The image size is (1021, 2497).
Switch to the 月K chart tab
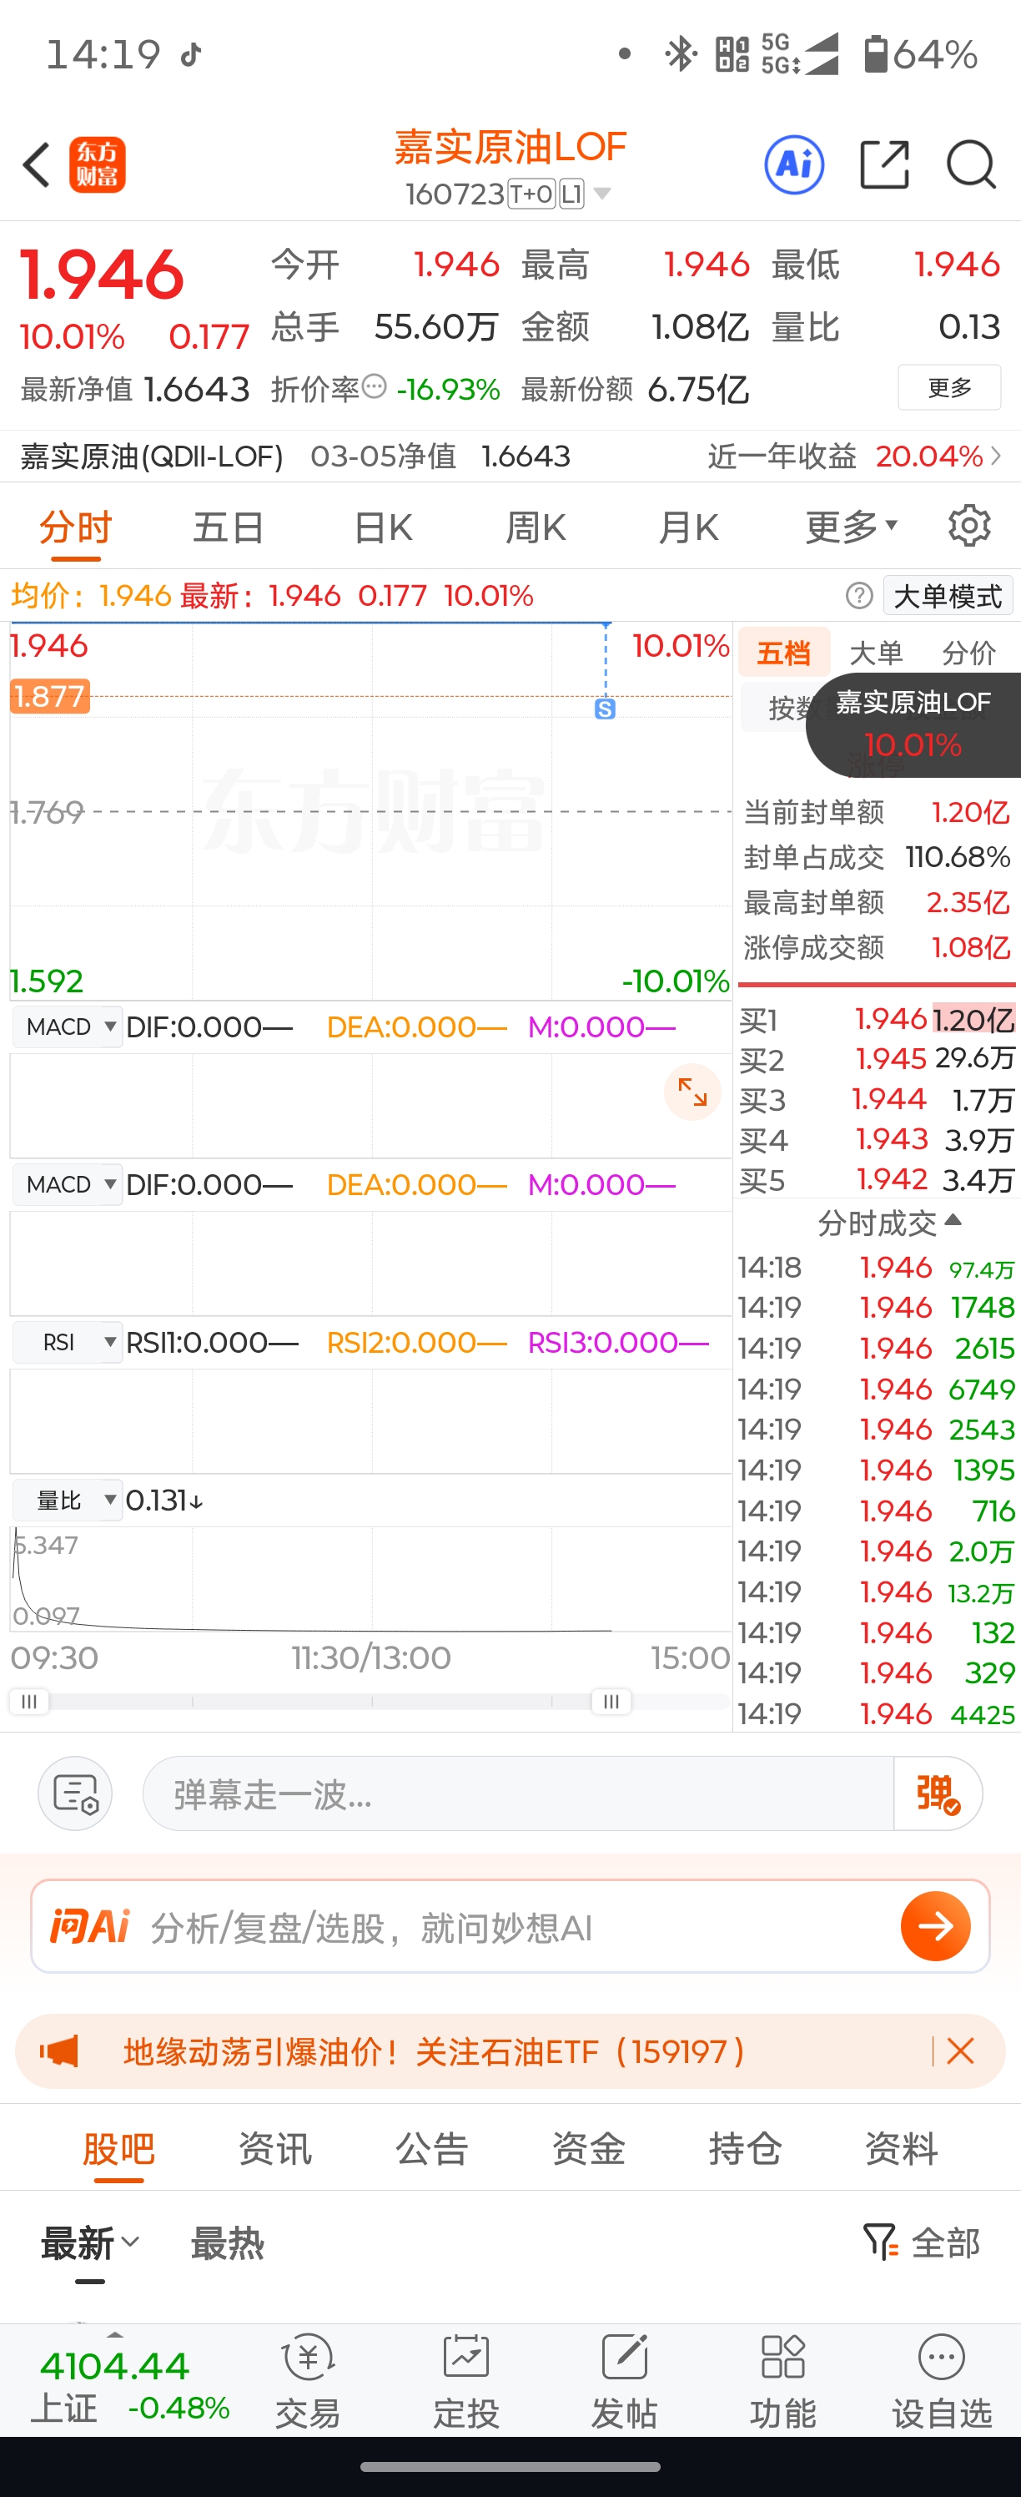click(689, 527)
